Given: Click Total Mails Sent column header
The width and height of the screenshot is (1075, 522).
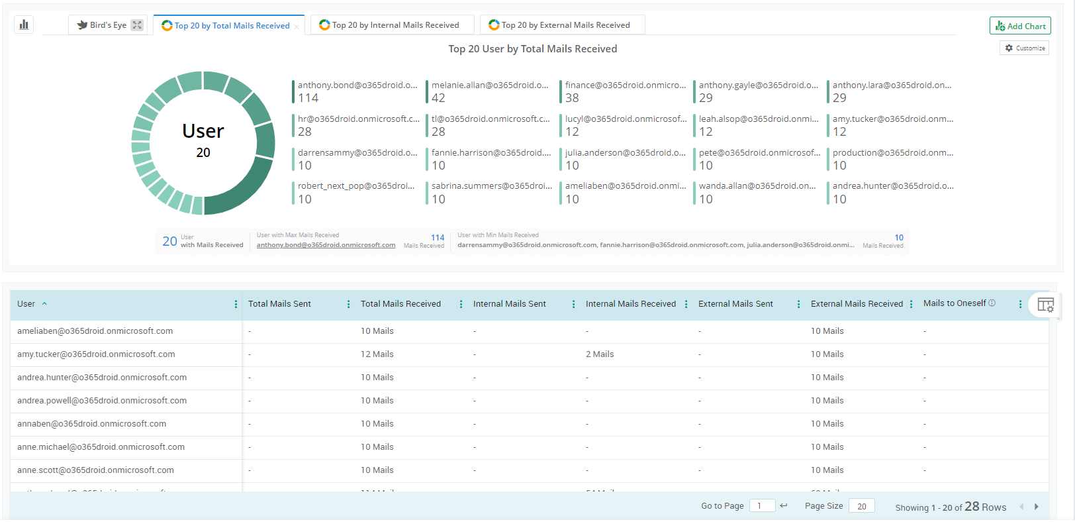Looking at the screenshot, I should click(279, 304).
